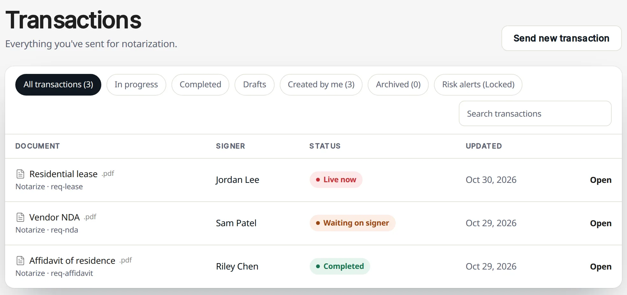The width and height of the screenshot is (627, 295).
Task: Open the Affidavit of residence row's Open link
Action: (x=601, y=267)
